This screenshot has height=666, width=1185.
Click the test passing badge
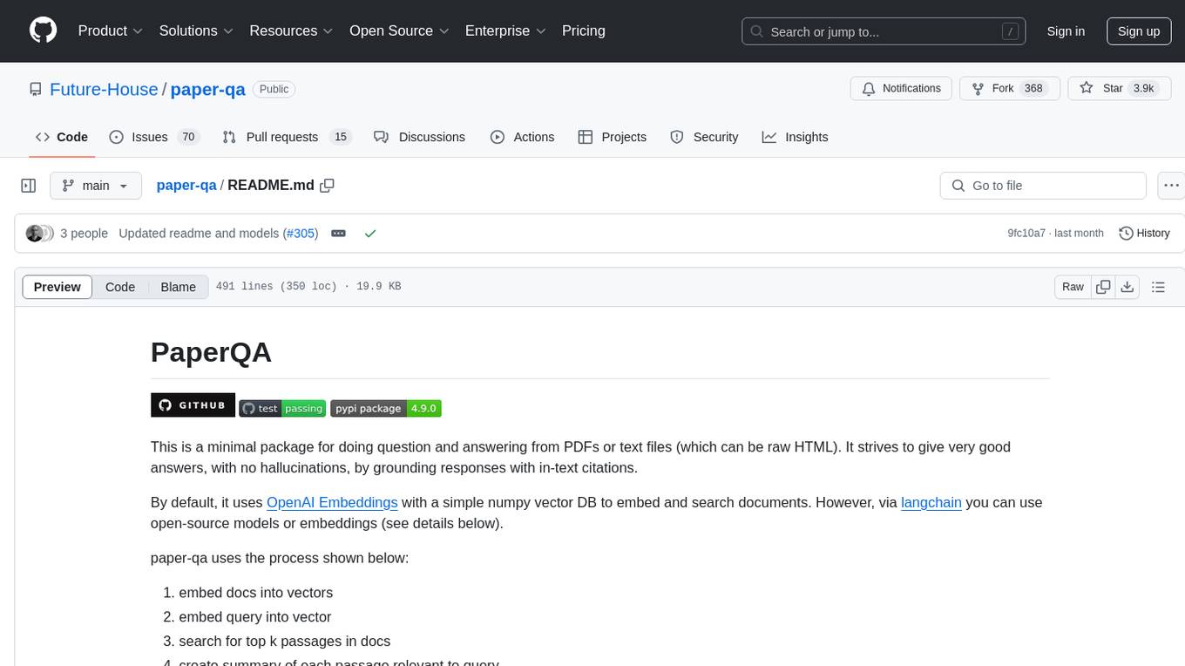282,408
